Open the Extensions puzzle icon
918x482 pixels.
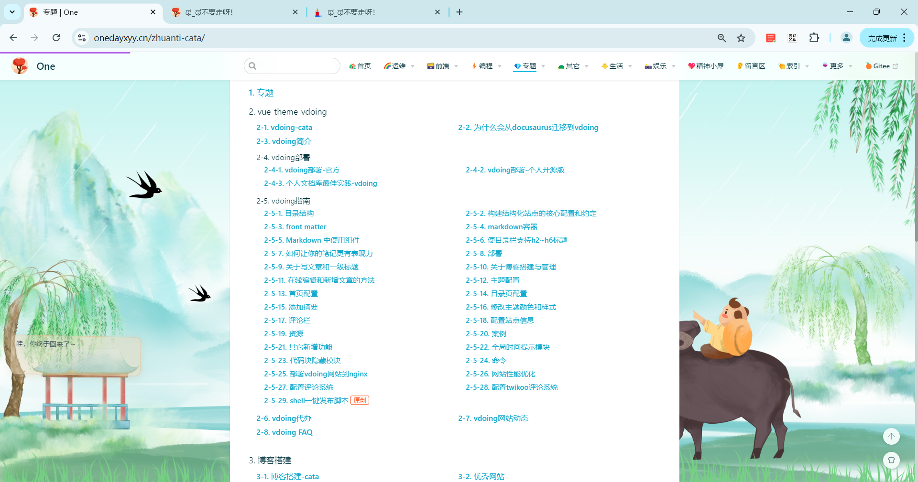tap(814, 38)
